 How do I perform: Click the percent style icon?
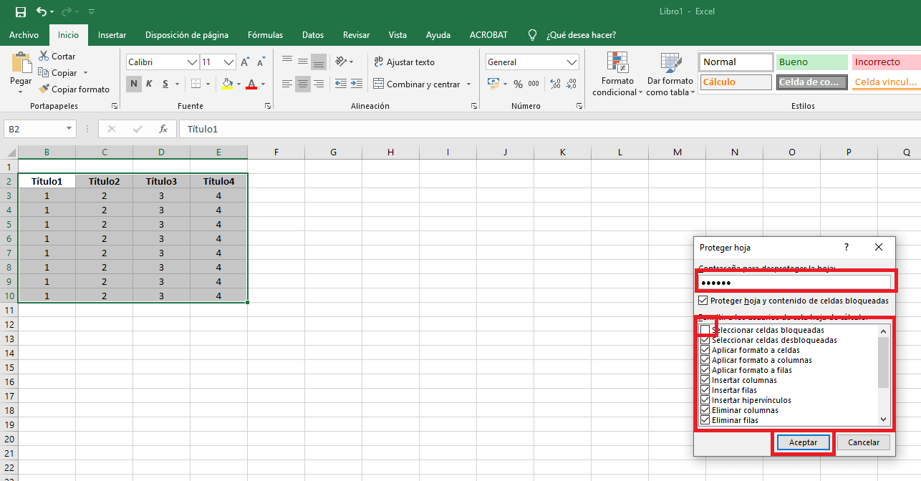(518, 84)
